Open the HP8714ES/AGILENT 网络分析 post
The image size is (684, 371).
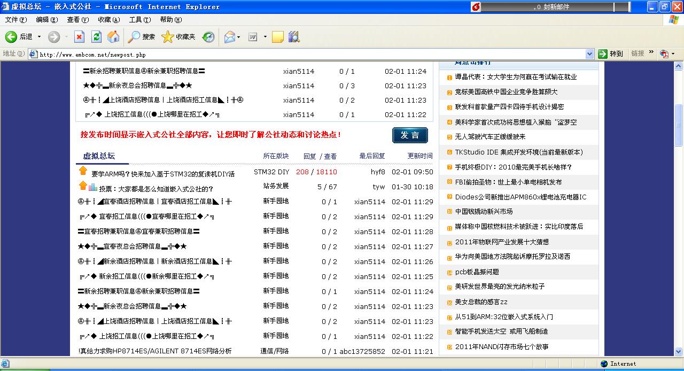pos(155,351)
